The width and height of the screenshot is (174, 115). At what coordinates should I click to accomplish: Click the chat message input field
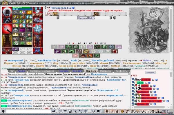(28, 112)
